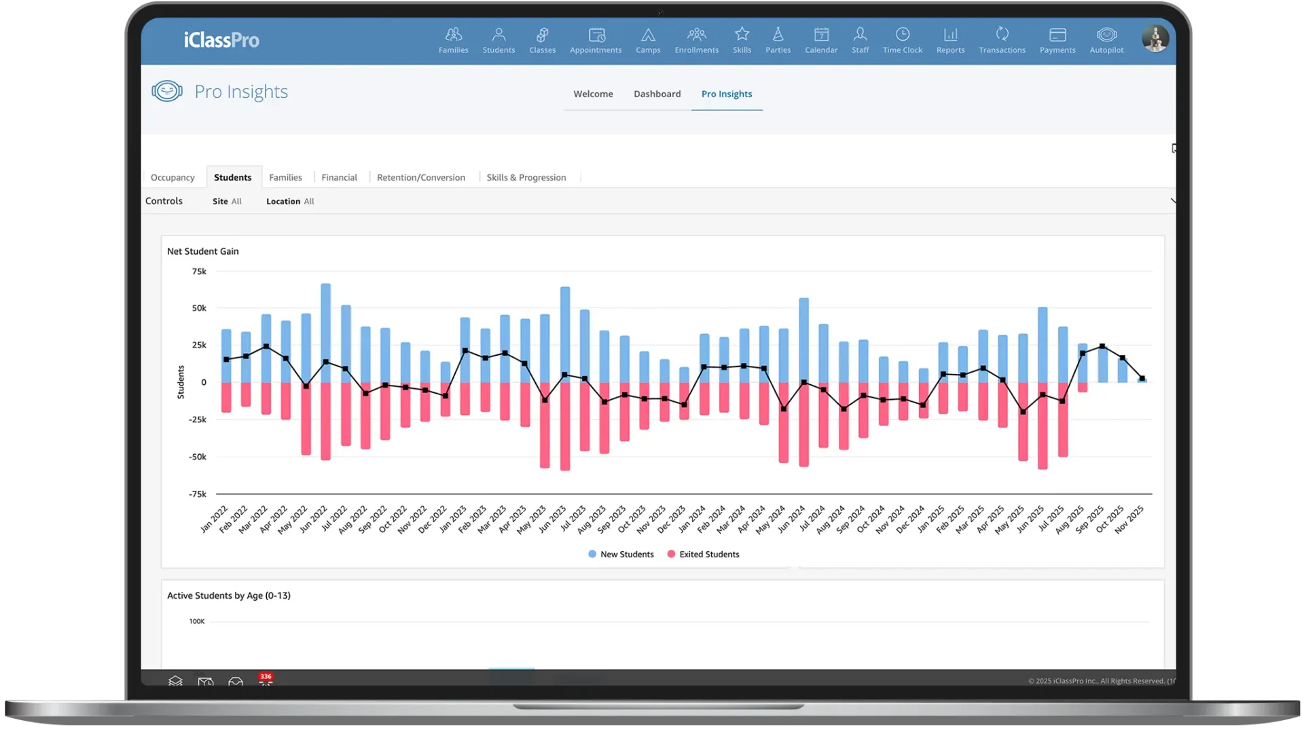
Task: Click the Pro Insights page heading
Action: 241,92
